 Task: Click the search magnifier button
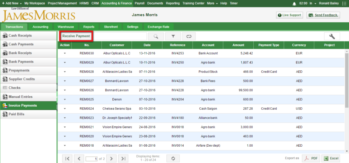pos(156,36)
